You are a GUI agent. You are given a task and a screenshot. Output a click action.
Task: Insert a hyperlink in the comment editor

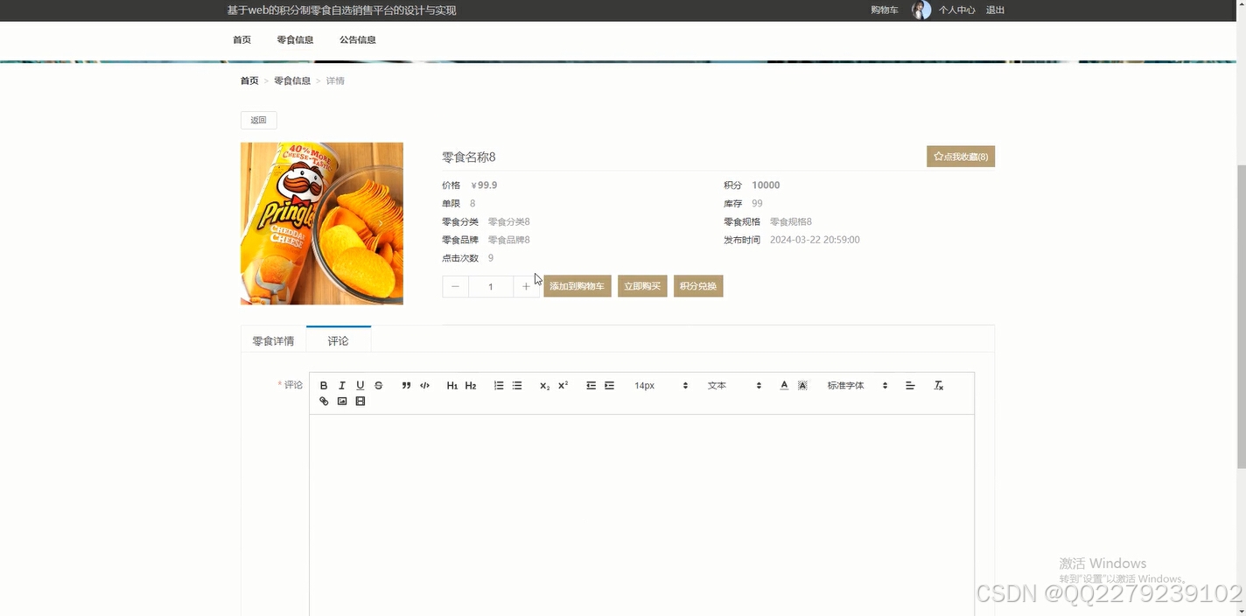[x=324, y=401]
